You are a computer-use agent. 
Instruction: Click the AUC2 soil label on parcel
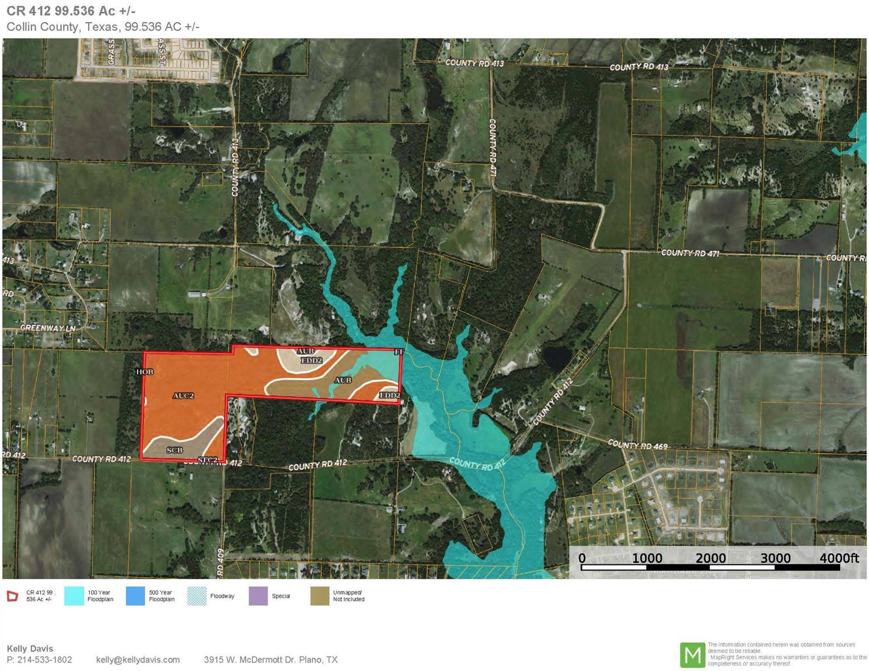click(x=183, y=396)
